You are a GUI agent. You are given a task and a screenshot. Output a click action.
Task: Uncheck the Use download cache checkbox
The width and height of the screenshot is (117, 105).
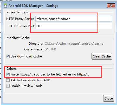coord(8,56)
